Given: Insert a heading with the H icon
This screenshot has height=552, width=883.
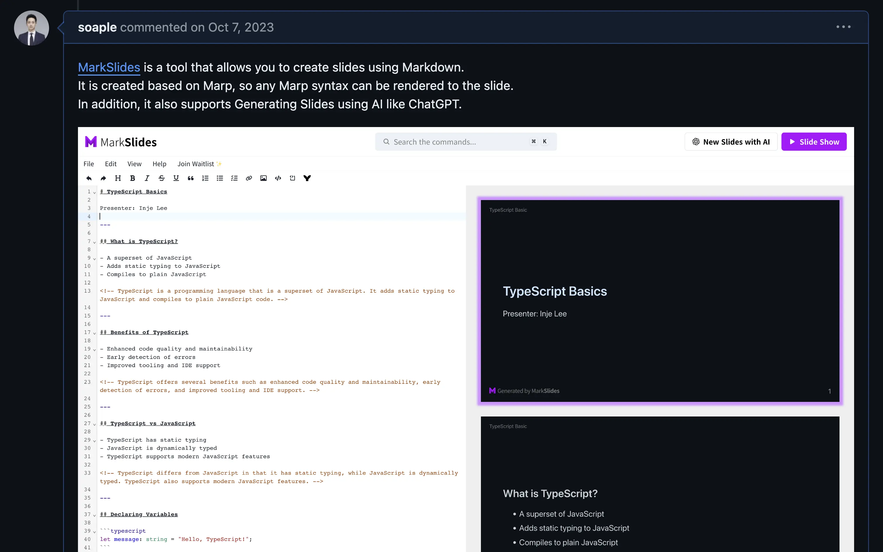Looking at the screenshot, I should [x=118, y=178].
